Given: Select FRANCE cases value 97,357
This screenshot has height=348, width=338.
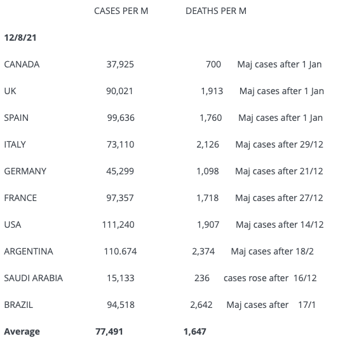Looking at the screenshot, I should [120, 198].
